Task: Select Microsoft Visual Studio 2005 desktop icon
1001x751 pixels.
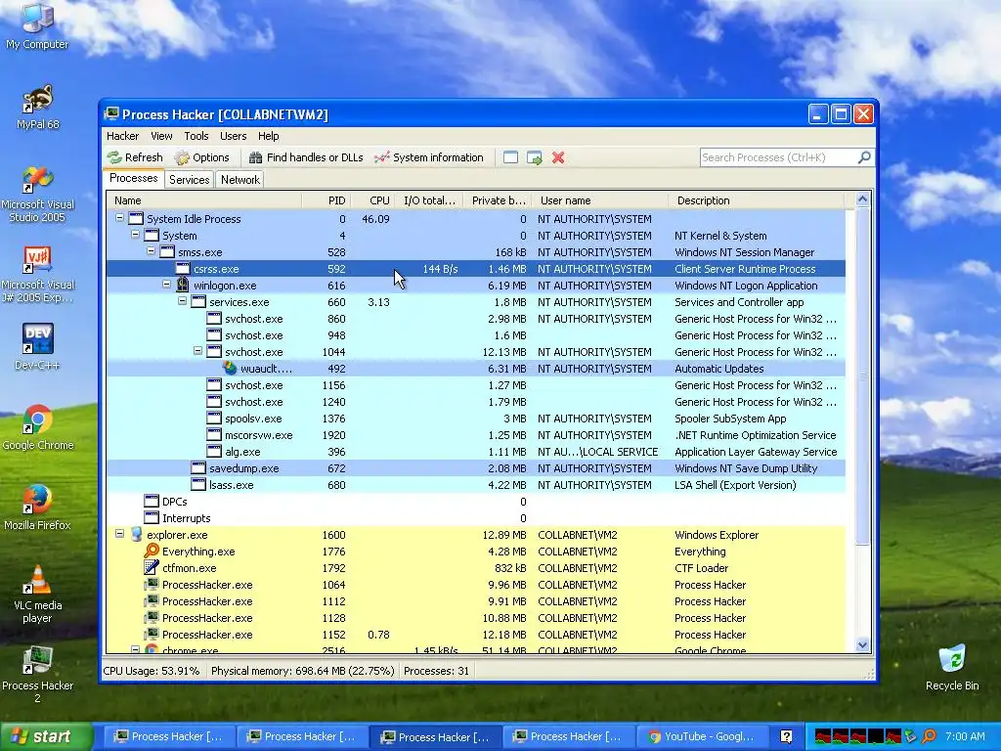Action: pos(37,194)
